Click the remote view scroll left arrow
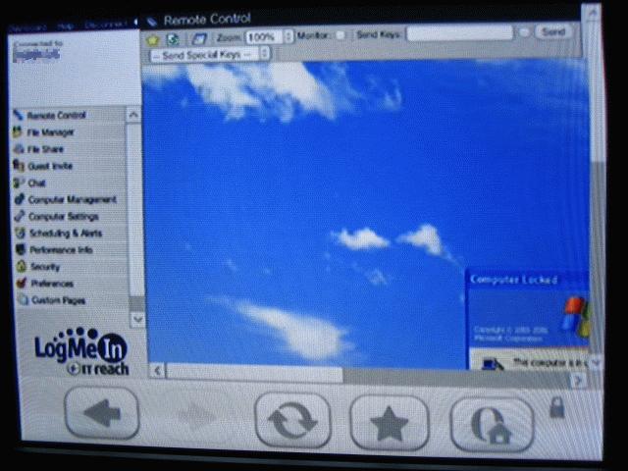The width and height of the screenshot is (628, 471). point(157,371)
